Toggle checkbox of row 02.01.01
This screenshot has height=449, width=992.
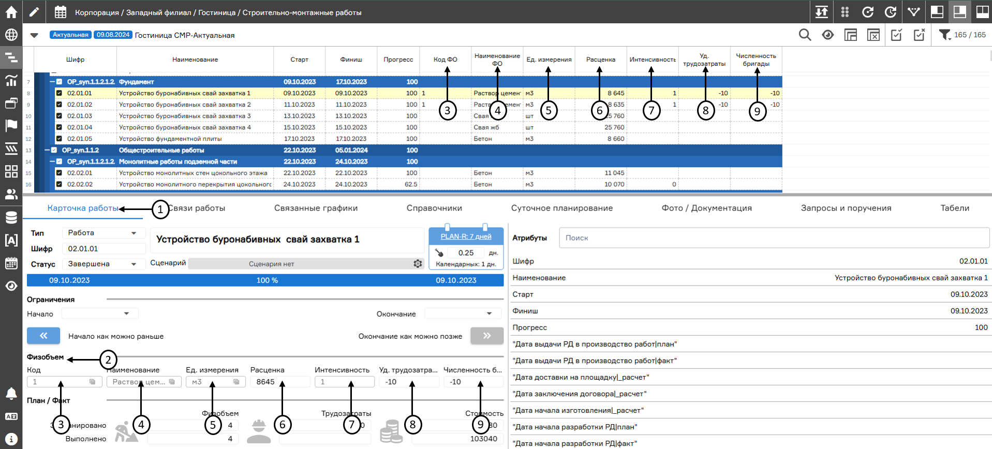click(x=59, y=93)
